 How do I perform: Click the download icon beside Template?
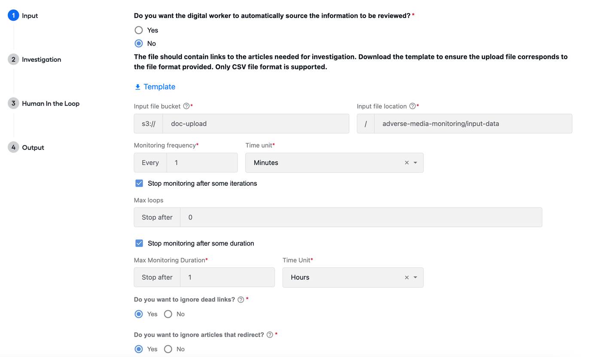(138, 87)
